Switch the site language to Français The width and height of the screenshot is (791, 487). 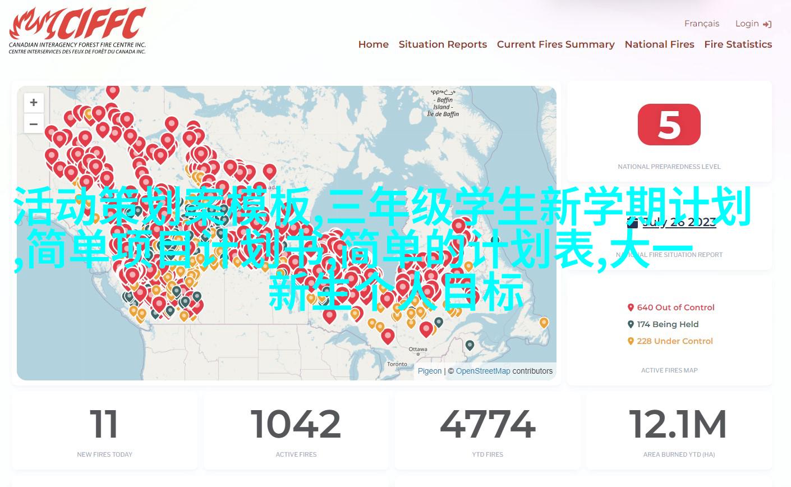(x=701, y=24)
